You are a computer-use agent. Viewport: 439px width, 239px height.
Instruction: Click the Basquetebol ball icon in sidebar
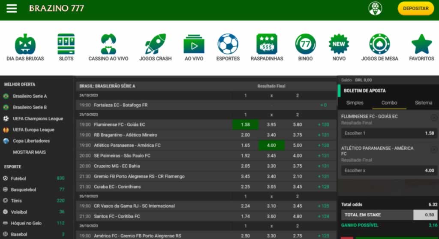click(x=5, y=189)
